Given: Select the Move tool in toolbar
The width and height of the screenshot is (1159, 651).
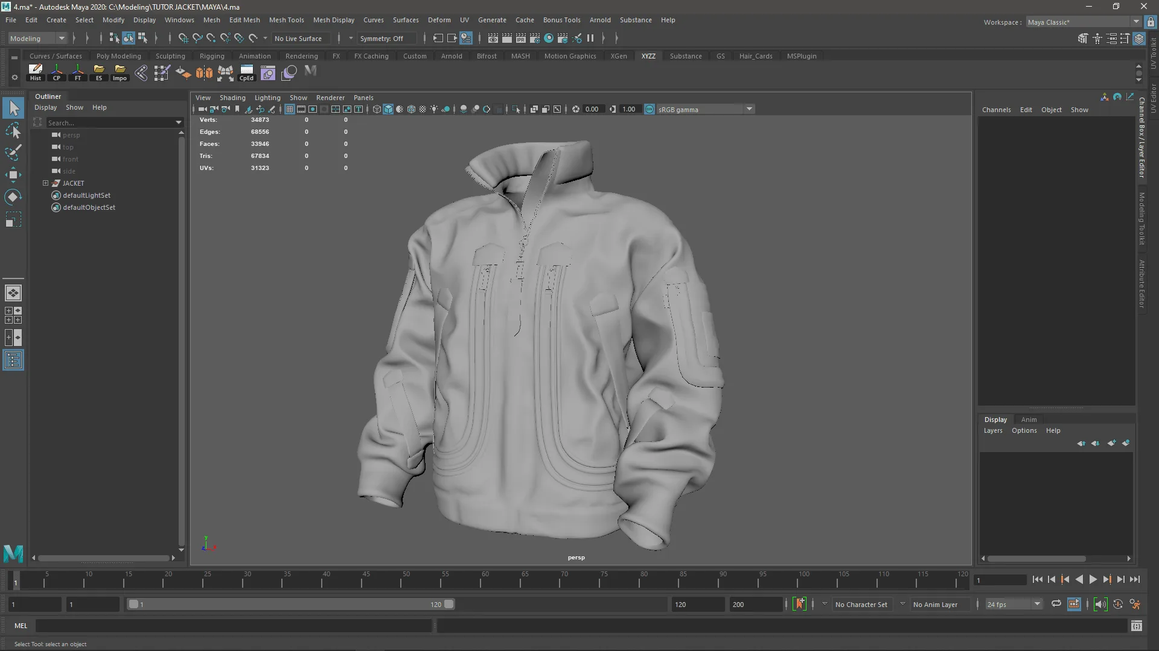Looking at the screenshot, I should point(13,174).
